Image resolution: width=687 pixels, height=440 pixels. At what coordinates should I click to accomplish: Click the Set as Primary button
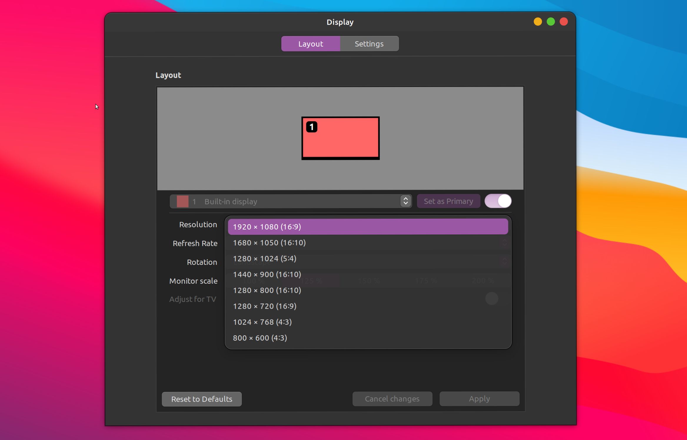[448, 201]
